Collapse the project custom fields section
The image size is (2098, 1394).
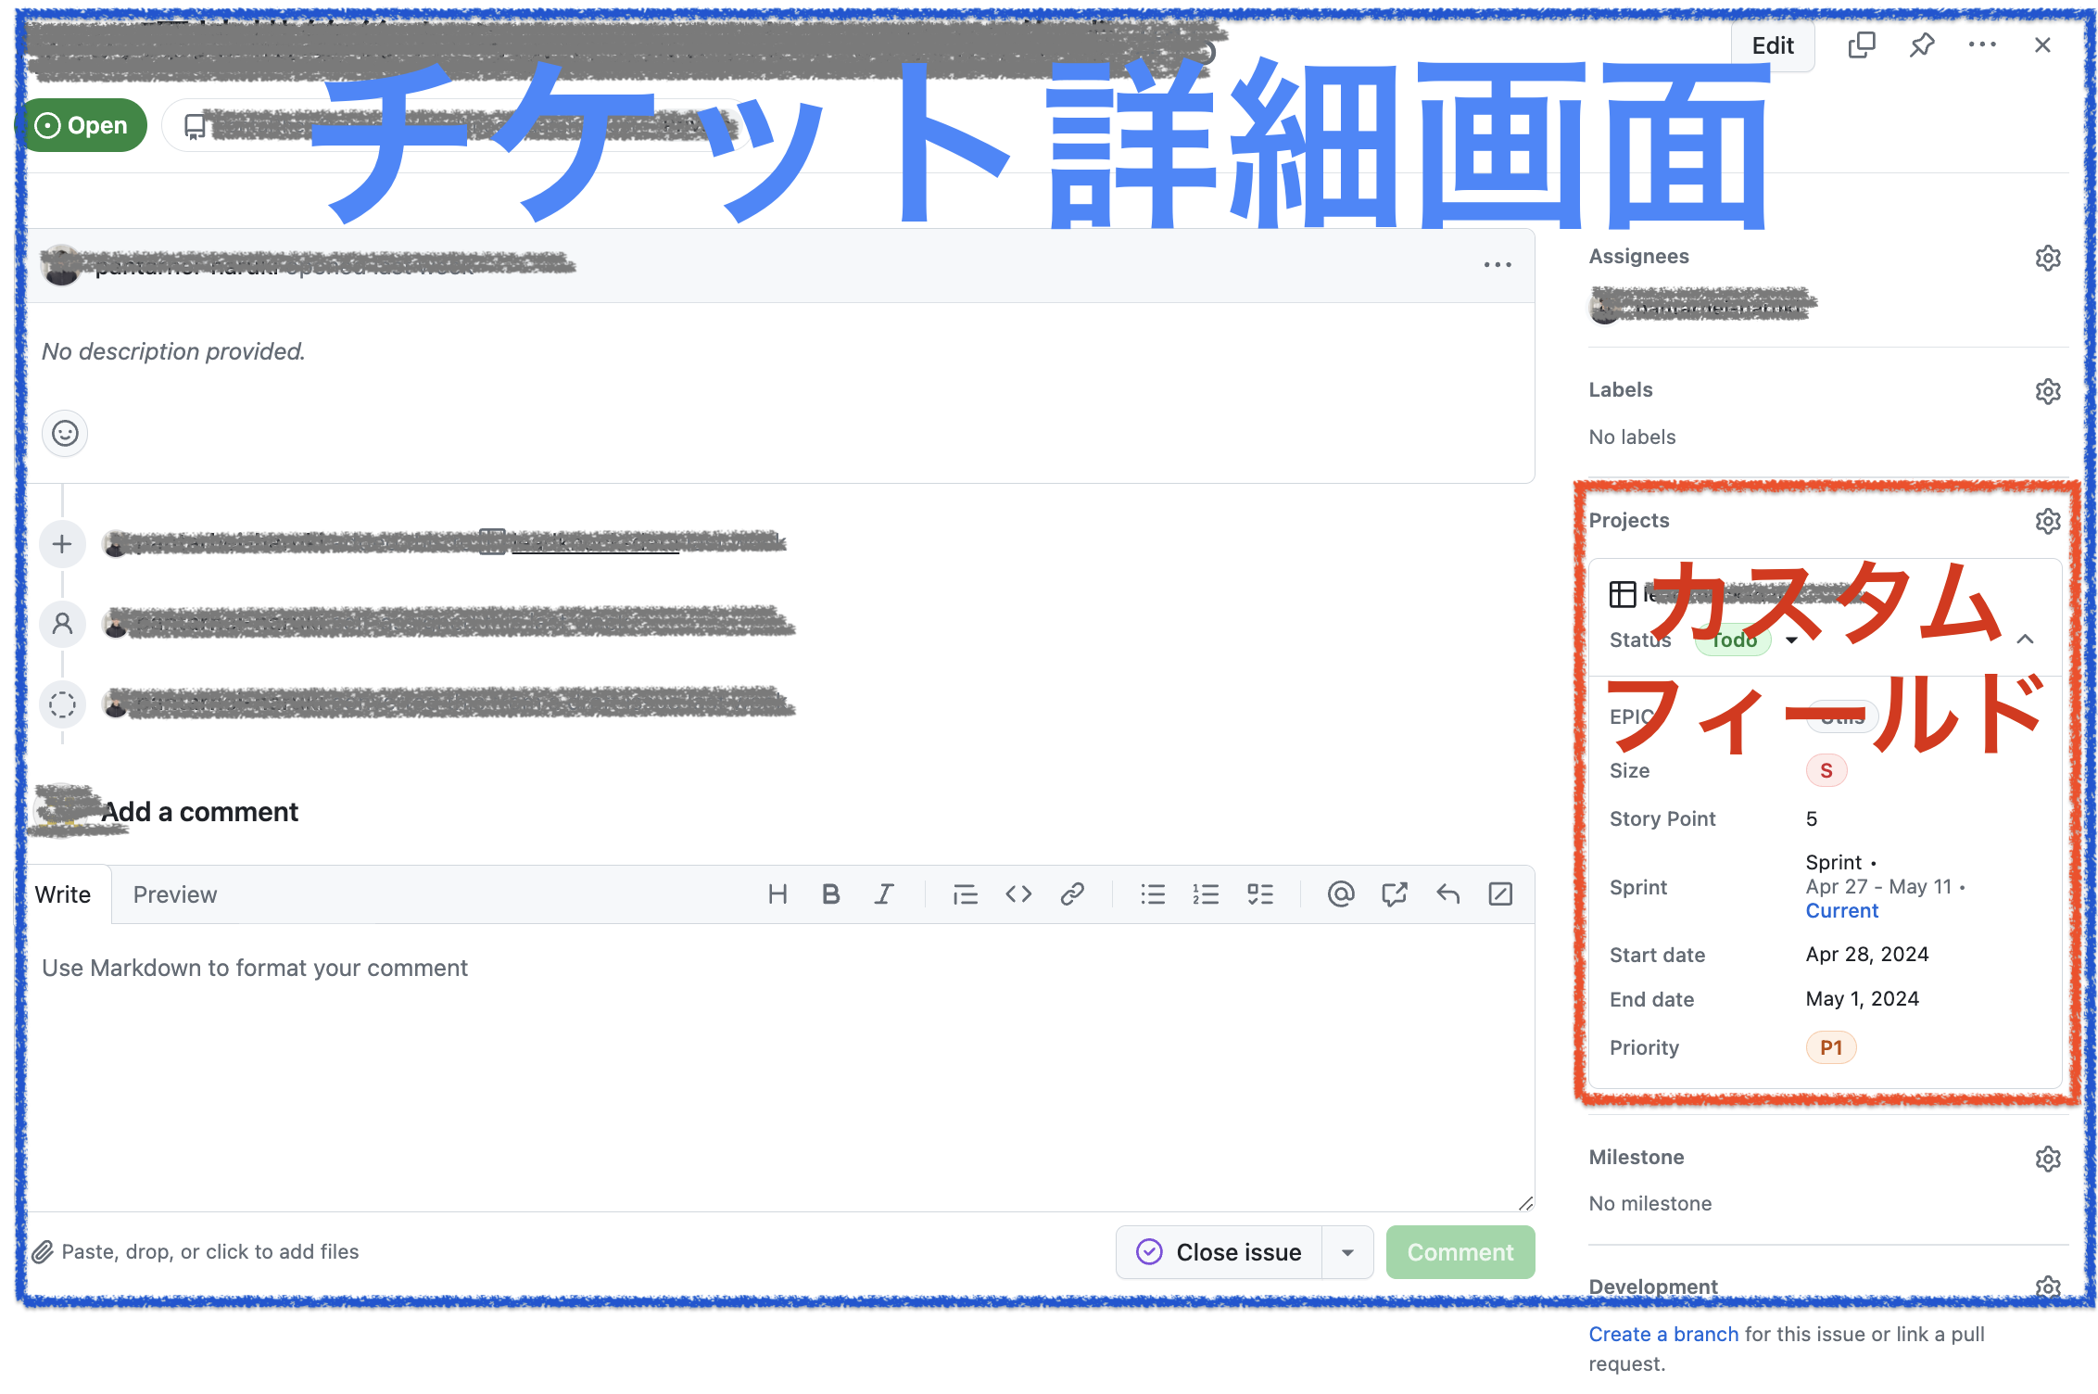(x=2026, y=640)
